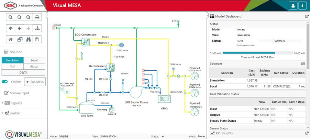Click the reset zoom magnifier icon
Viewport: 310px width, 139px height.
tap(20, 17)
